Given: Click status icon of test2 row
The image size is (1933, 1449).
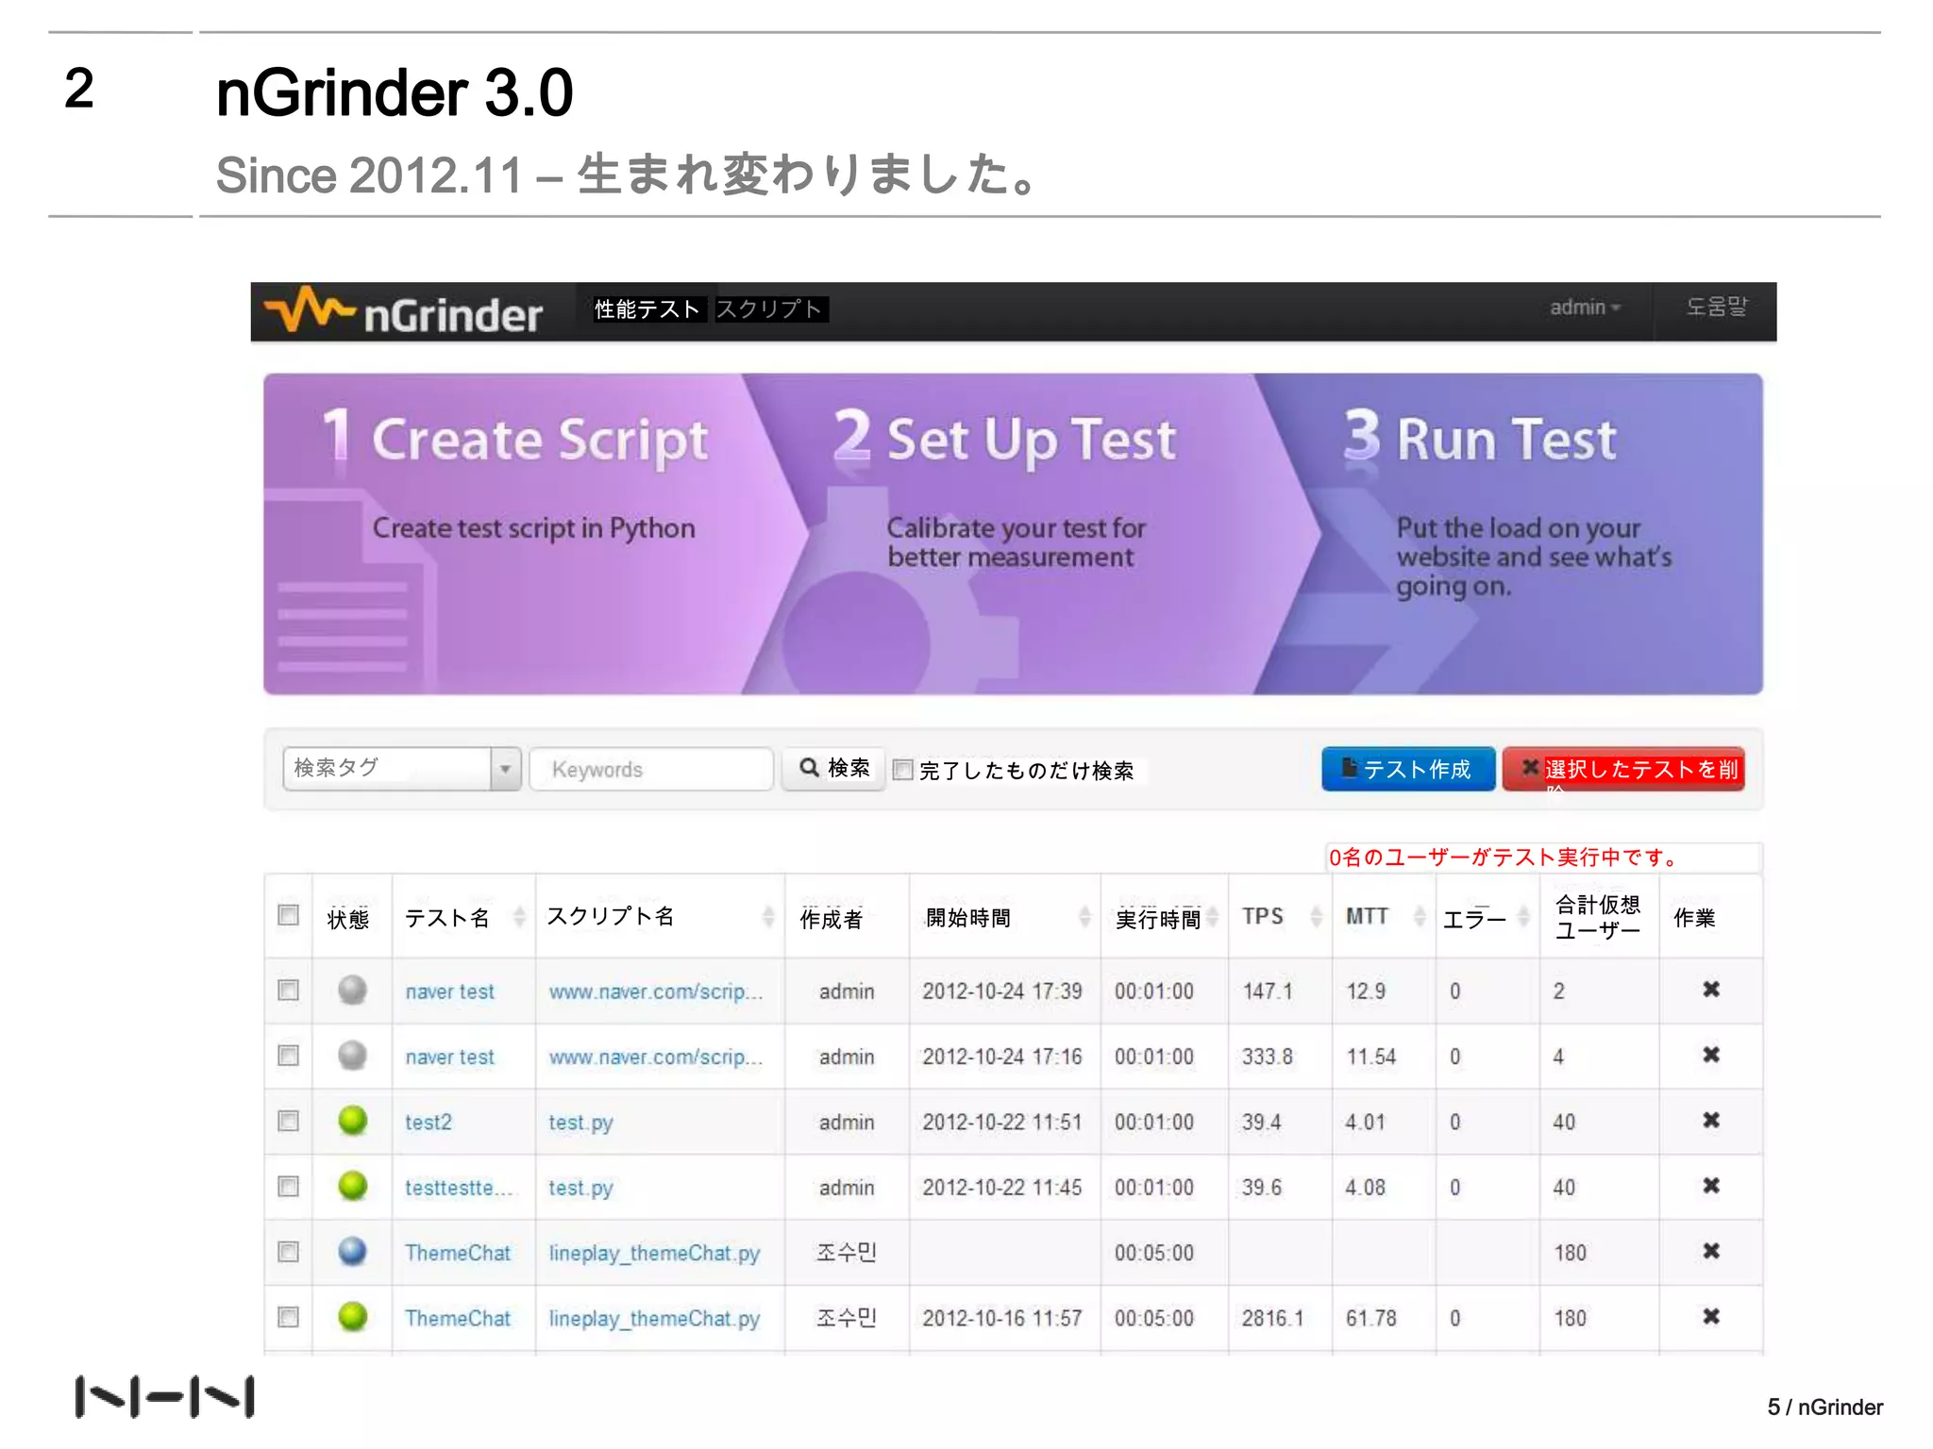Looking at the screenshot, I should (352, 1121).
